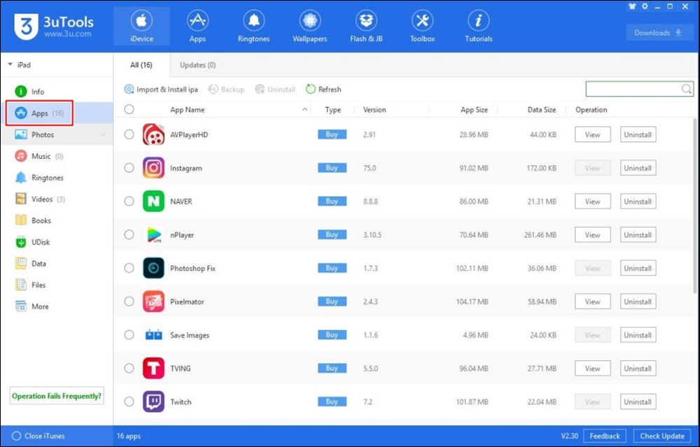Uninstall the Twitch app
This screenshot has width=700, height=447.
click(638, 402)
